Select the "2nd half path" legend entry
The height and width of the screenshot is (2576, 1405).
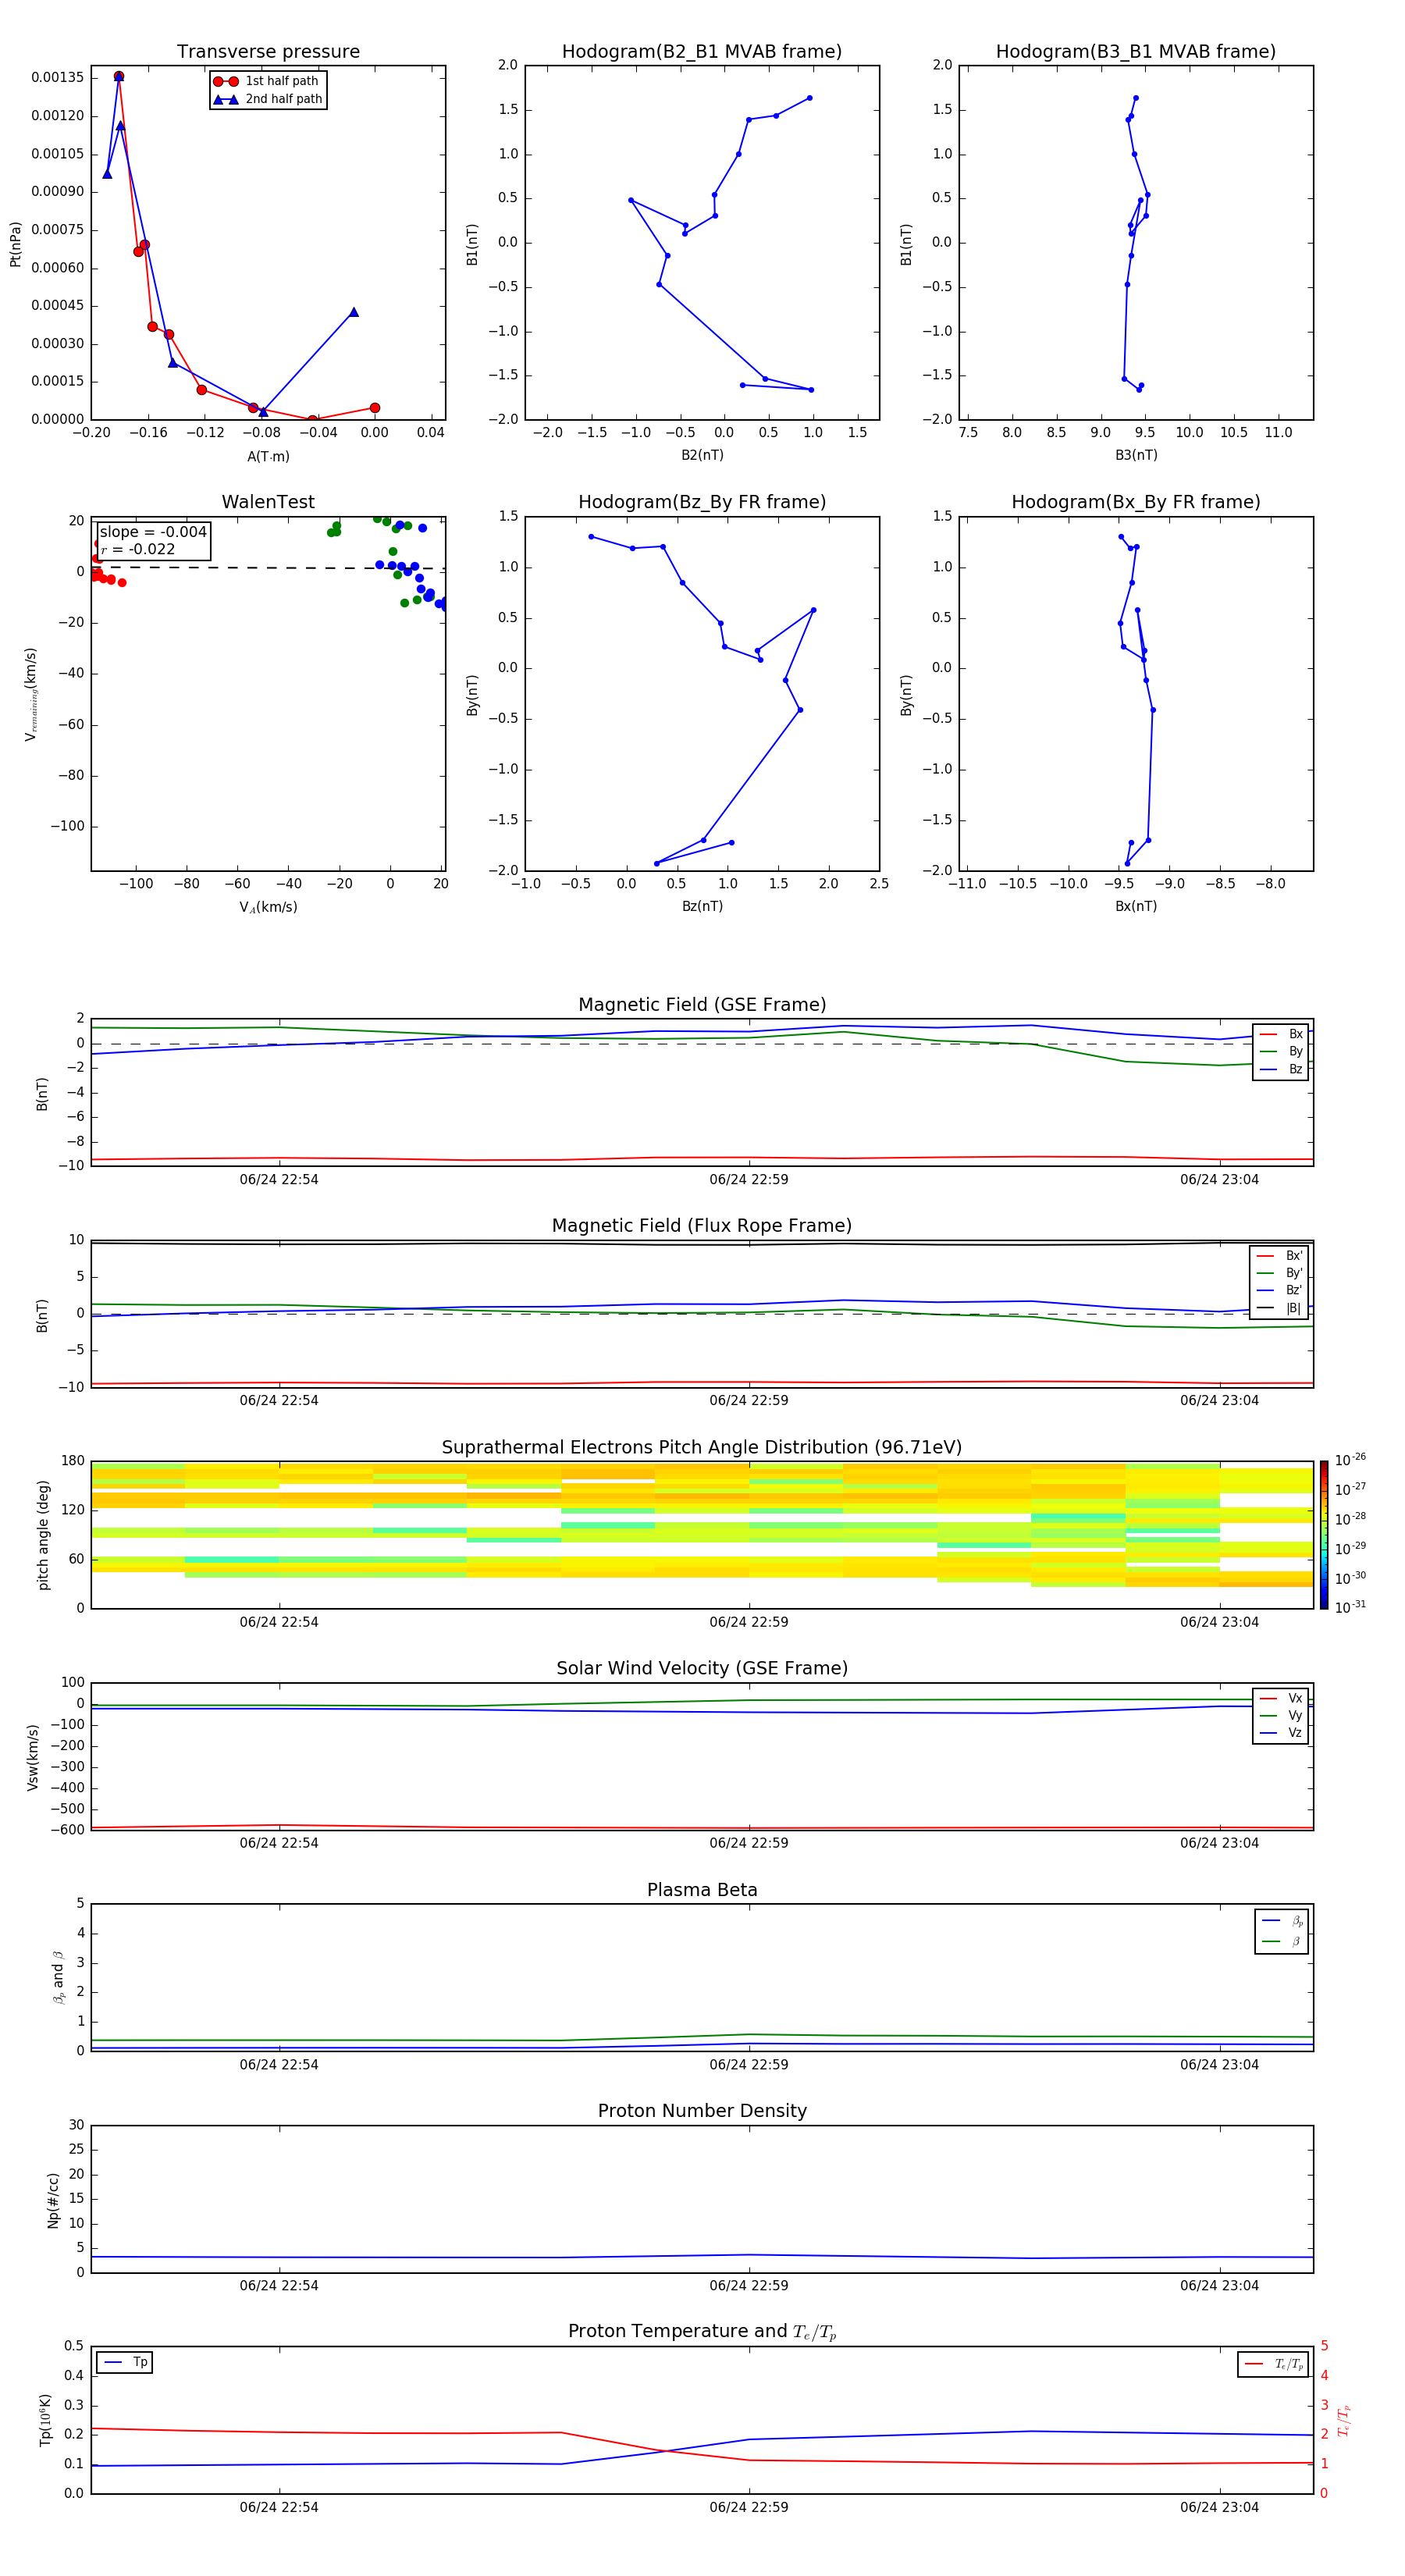(267, 99)
